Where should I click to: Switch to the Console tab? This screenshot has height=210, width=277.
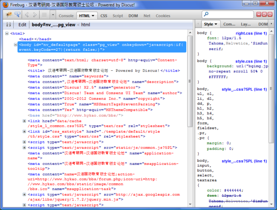[x=66, y=16]
